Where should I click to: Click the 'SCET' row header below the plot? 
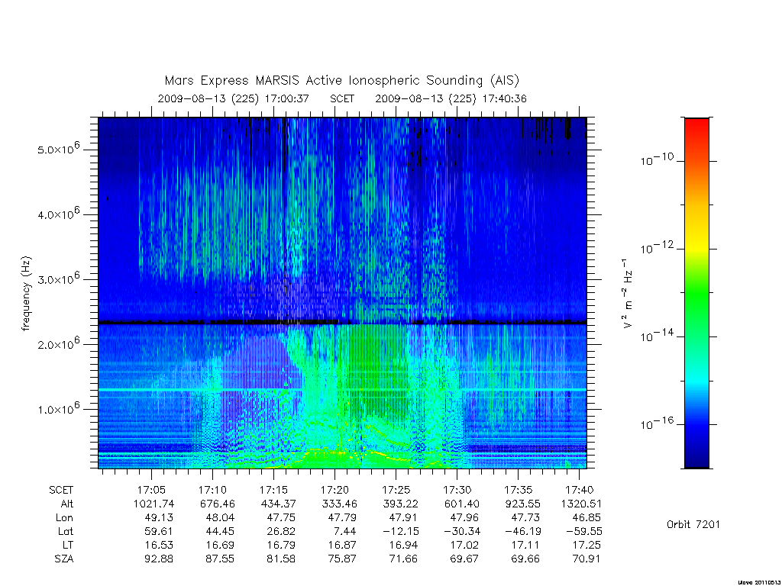61,490
